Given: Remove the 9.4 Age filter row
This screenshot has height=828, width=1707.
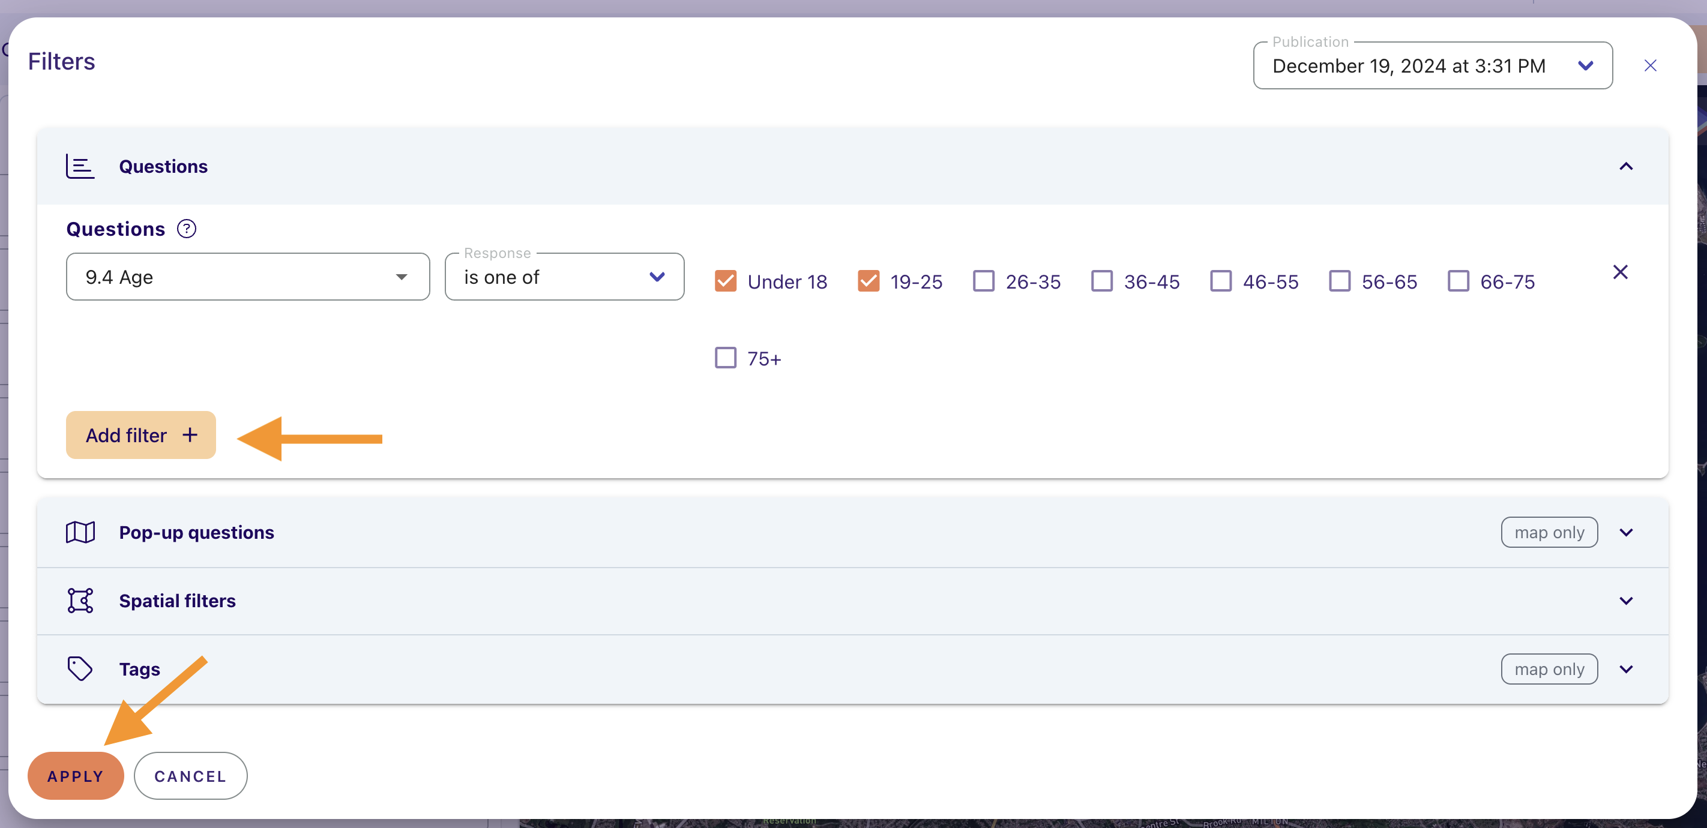Looking at the screenshot, I should pyautogui.click(x=1620, y=272).
